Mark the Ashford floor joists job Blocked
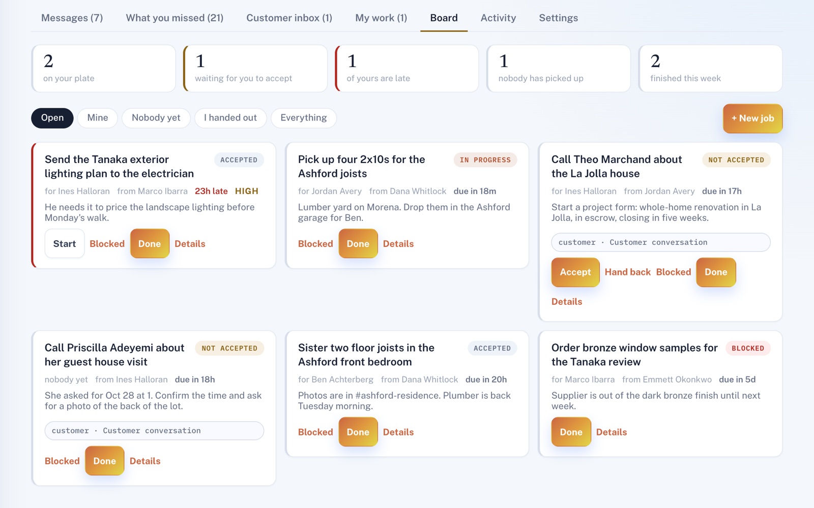The height and width of the screenshot is (508, 814). tap(315, 432)
